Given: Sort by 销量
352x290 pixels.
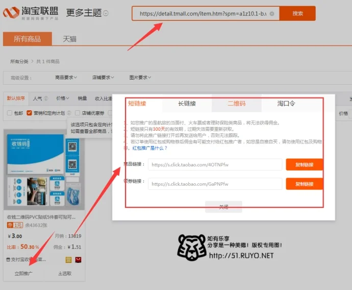Looking at the screenshot, I should (x=82, y=99).
